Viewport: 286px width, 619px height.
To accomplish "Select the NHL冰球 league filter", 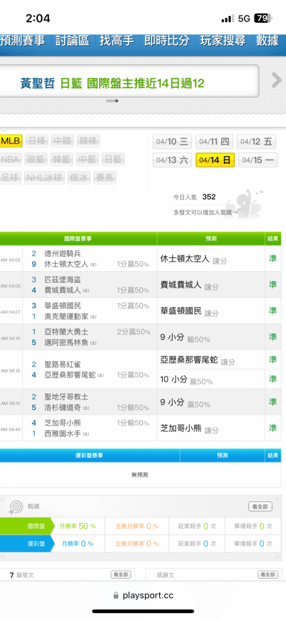I will click(44, 178).
